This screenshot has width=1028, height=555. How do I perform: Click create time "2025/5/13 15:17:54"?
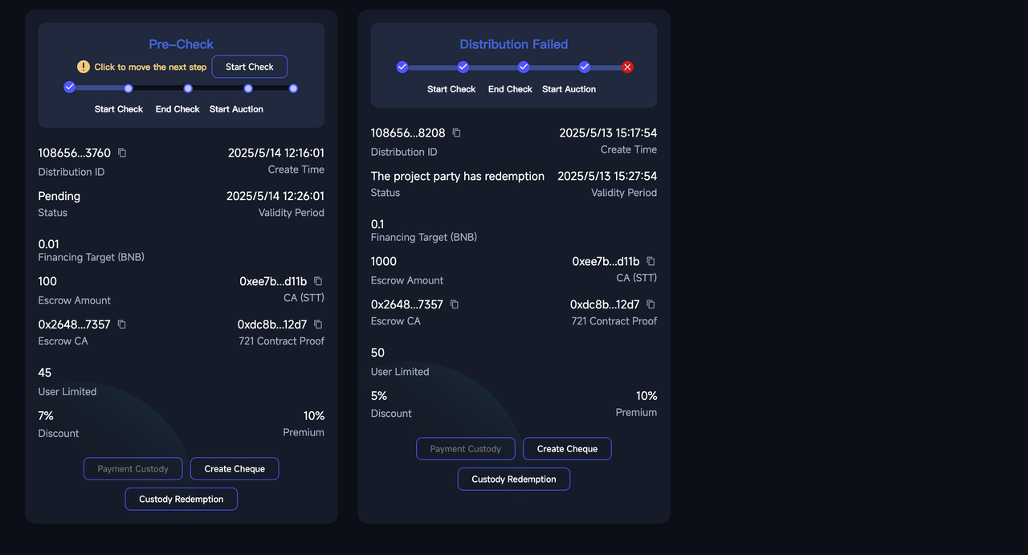click(608, 133)
